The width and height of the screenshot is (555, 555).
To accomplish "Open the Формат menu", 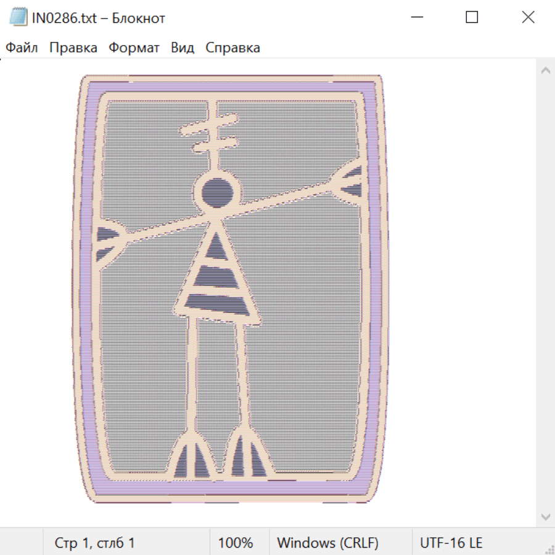I will (x=134, y=47).
